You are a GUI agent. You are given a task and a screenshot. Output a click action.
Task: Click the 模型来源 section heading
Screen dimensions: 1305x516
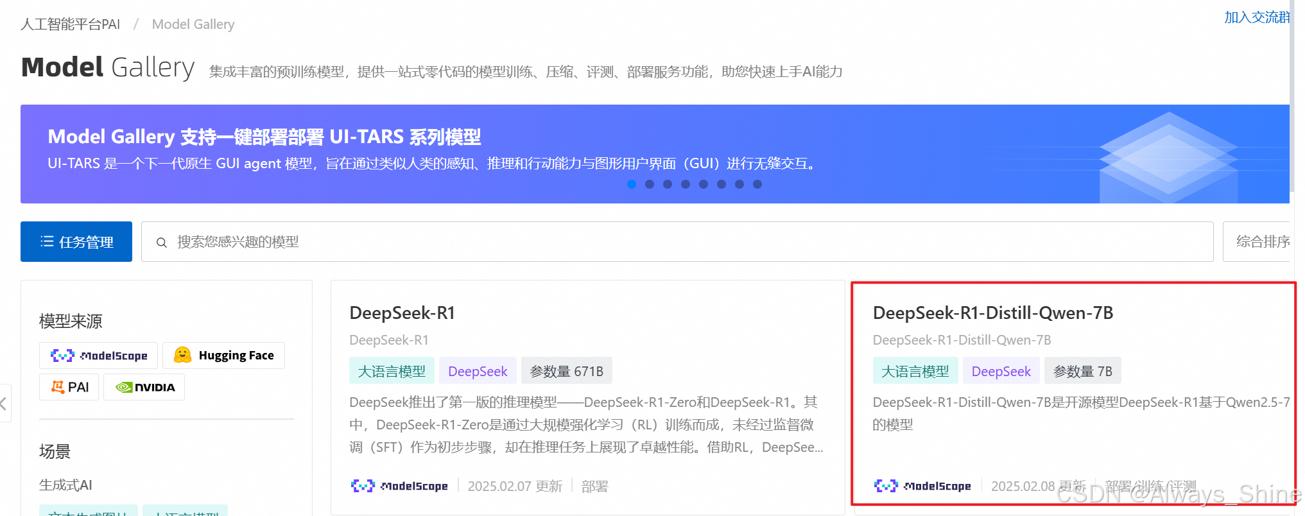(x=71, y=321)
